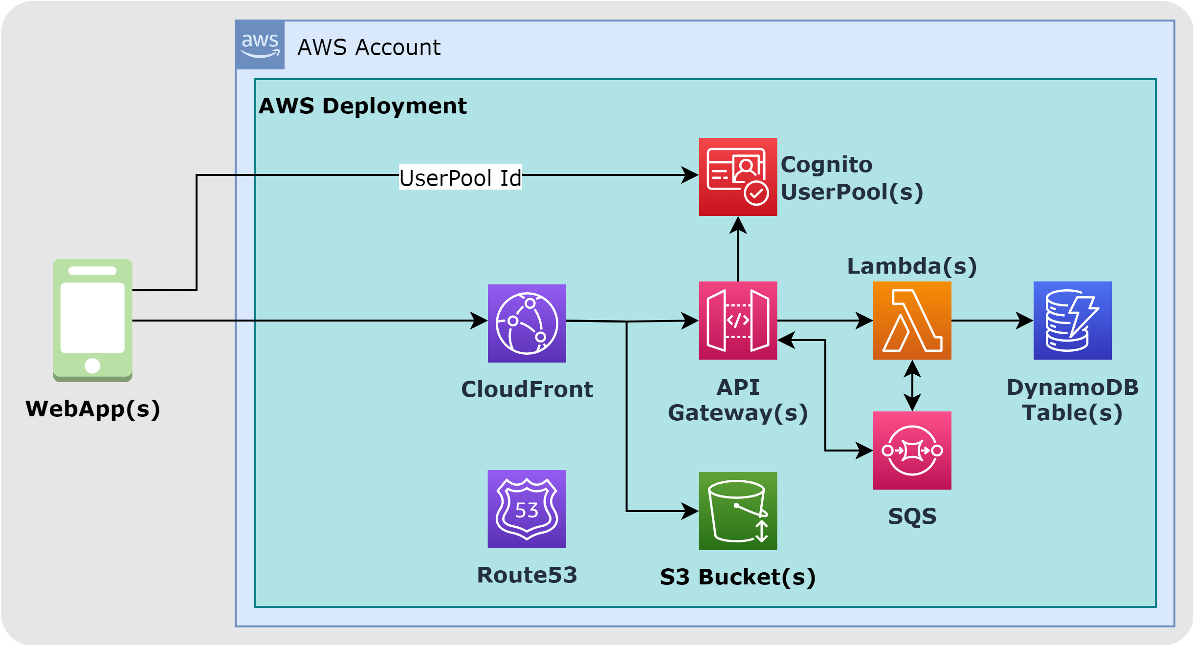Click the API Gateway pink icon
This screenshot has width=1193, height=645.
click(738, 321)
